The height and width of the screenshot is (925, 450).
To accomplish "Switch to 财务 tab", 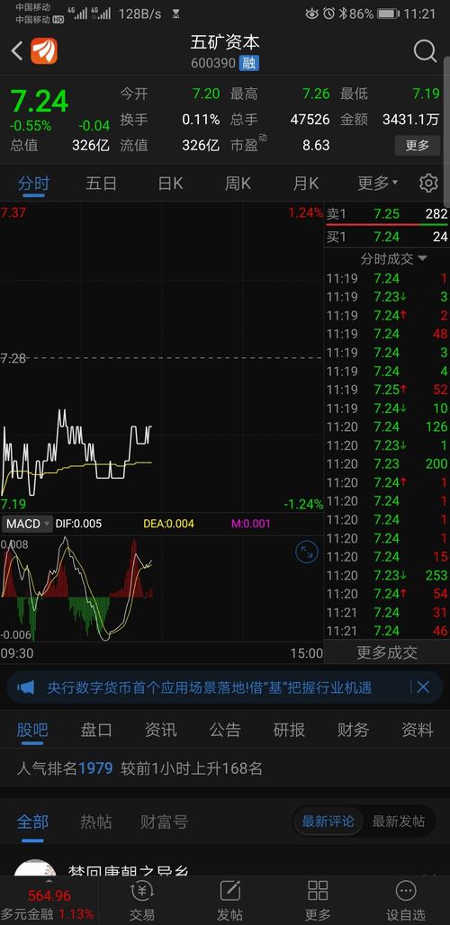I will tap(354, 731).
